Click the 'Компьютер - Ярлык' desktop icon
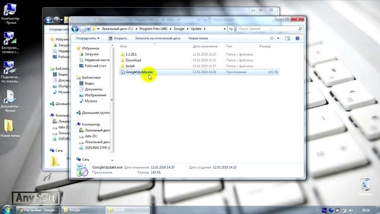Image resolution: width=380 pixels, height=214 pixels. [10, 14]
